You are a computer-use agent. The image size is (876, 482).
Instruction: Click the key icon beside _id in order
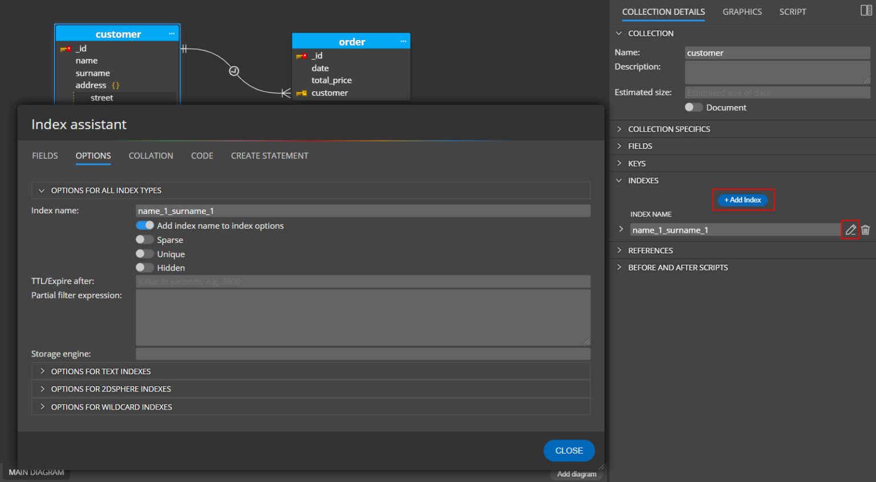[x=301, y=55]
